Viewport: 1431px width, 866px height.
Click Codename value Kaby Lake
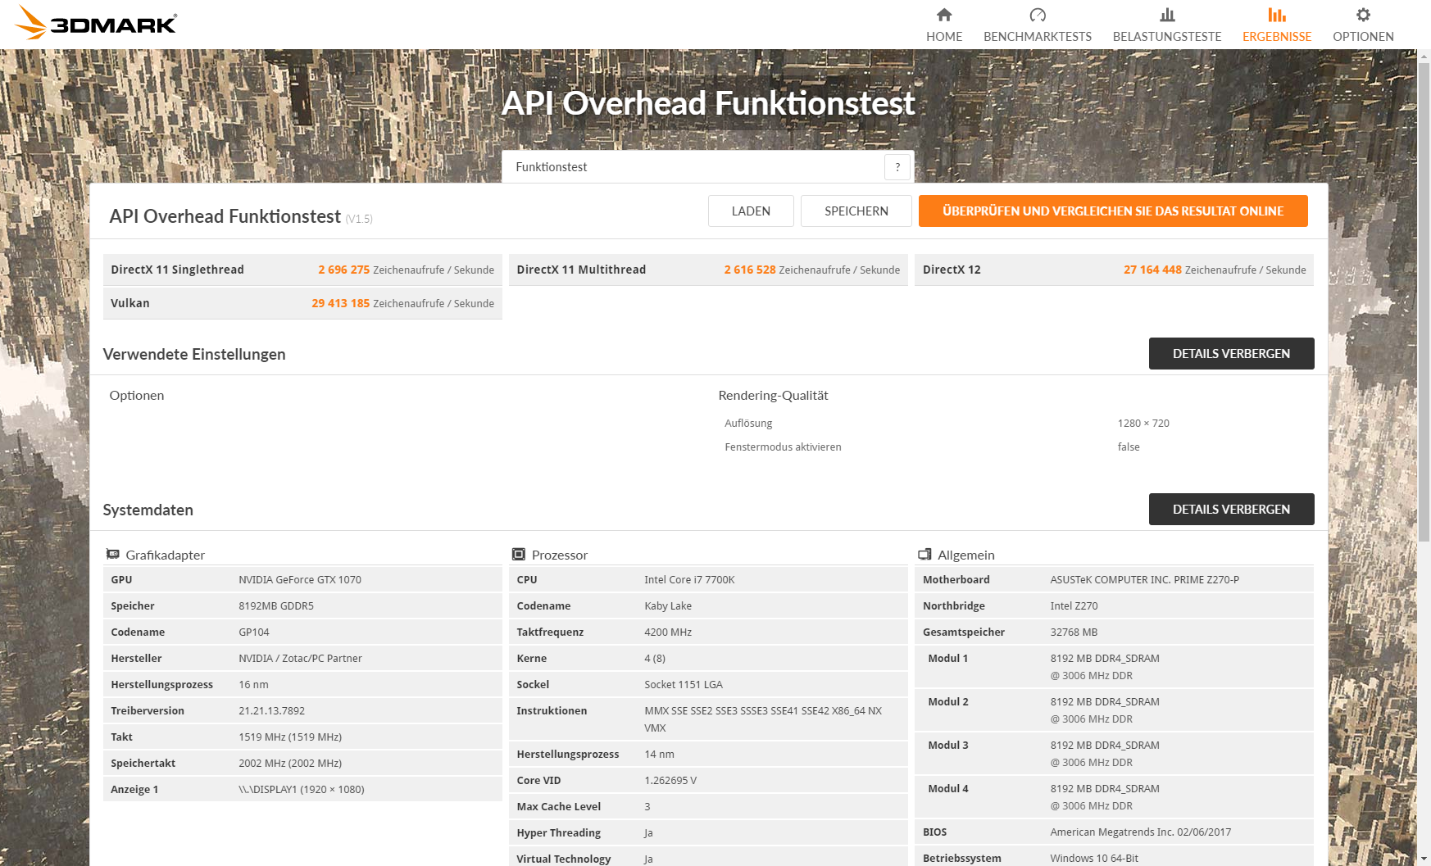[668, 606]
